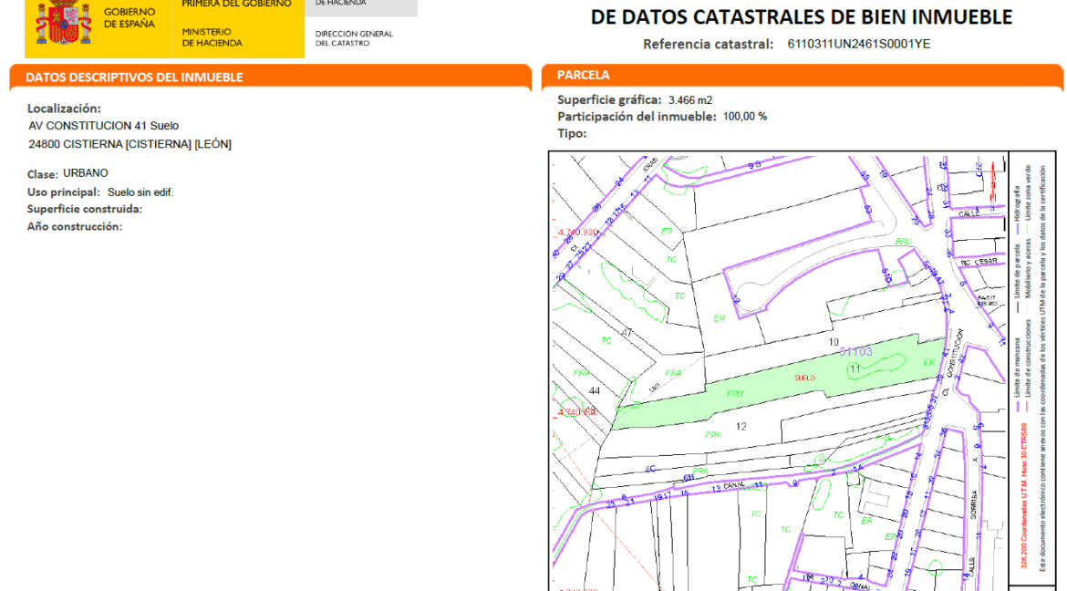Click the purple parcel number 61103 on map
This screenshot has height=591, width=1067.
point(855,352)
